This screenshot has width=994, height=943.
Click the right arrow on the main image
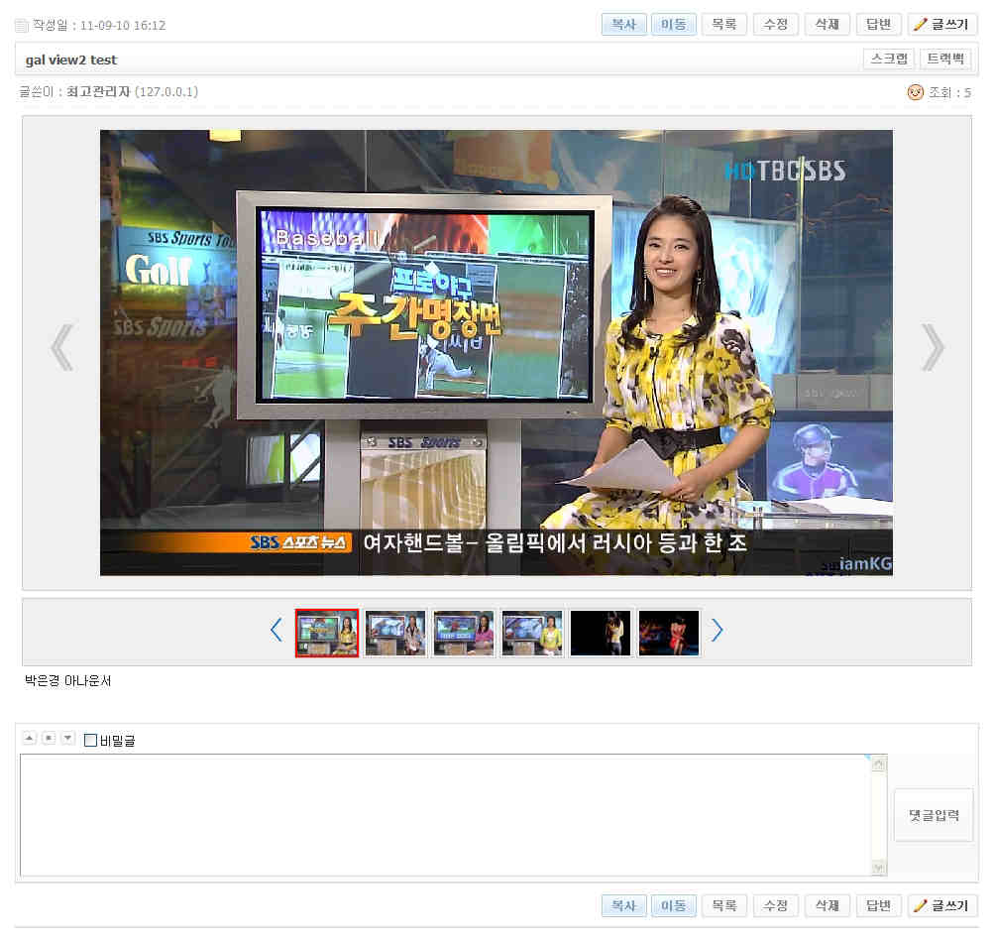932,347
